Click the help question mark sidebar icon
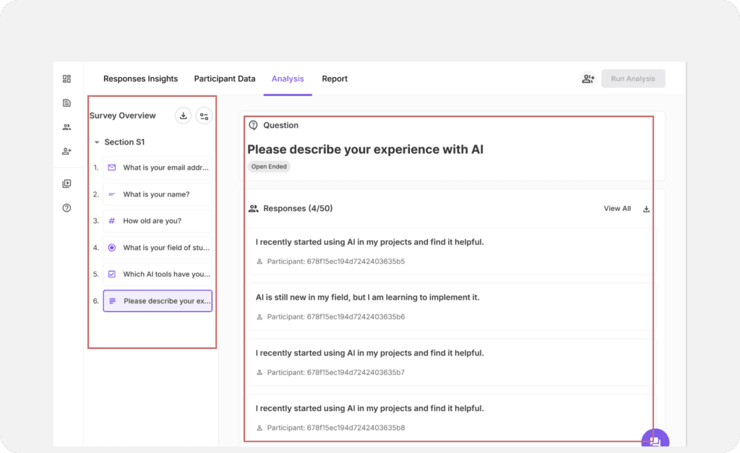Image resolution: width=740 pixels, height=453 pixels. tap(66, 208)
